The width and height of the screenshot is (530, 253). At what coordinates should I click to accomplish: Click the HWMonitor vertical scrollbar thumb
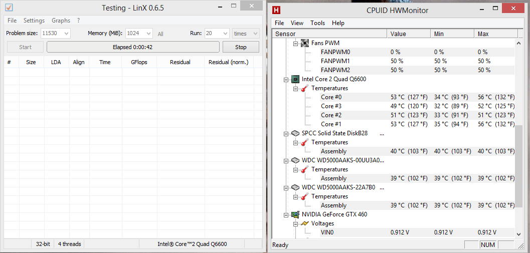point(519,166)
